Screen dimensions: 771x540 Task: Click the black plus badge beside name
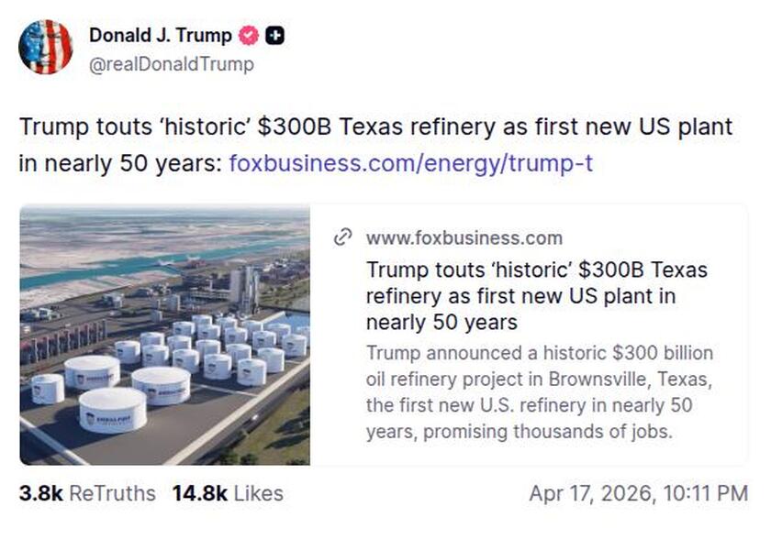(x=274, y=36)
